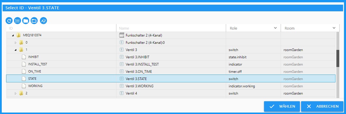
Task: Cancel dialog with ABBRECHEN button
Action: 322,106
